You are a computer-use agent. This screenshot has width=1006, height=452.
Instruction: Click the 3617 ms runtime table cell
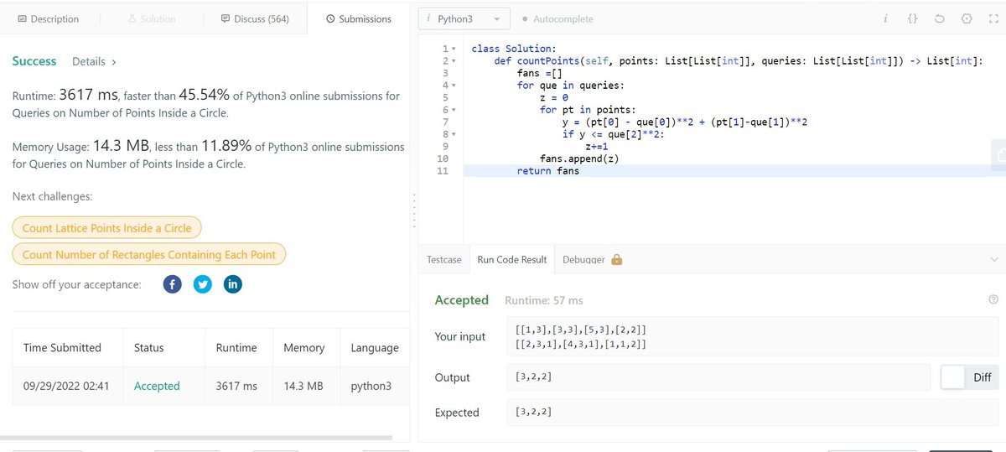(x=236, y=387)
